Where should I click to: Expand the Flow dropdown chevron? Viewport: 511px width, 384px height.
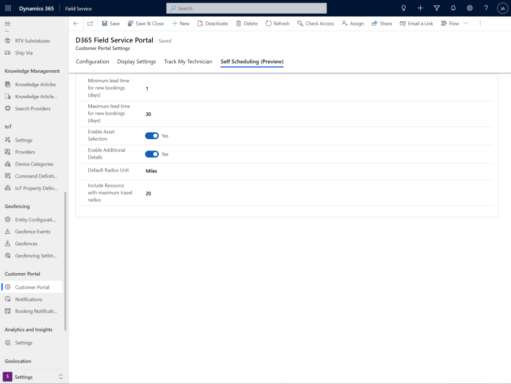coord(466,23)
